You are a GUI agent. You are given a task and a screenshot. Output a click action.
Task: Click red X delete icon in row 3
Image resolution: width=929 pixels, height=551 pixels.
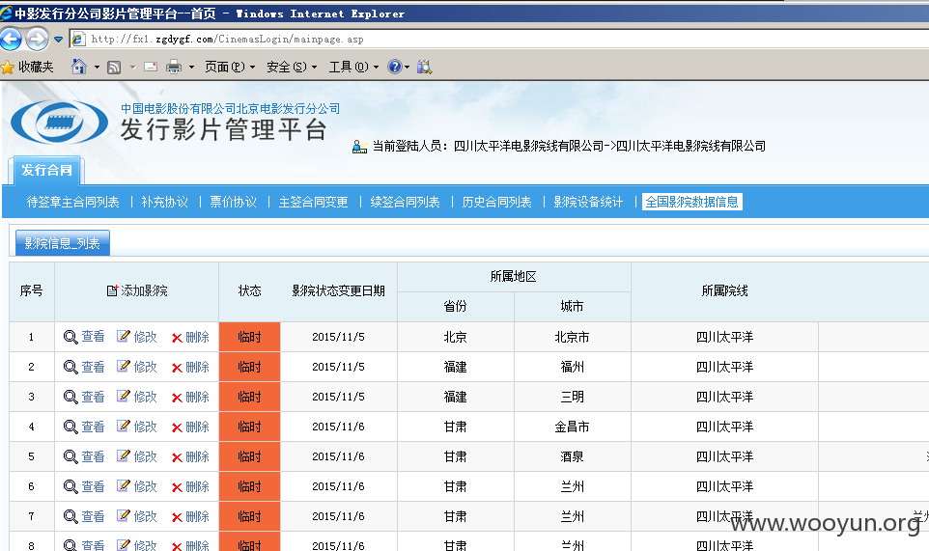pyautogui.click(x=177, y=399)
